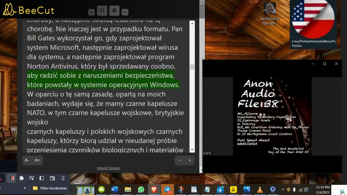Click the text line starting 'Bill Gates wykorzystał go'

pos(94,38)
